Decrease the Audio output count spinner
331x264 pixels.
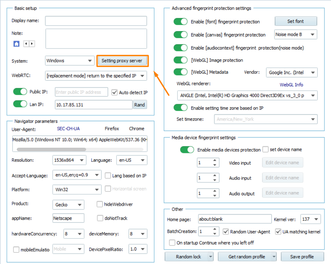click(x=214, y=196)
